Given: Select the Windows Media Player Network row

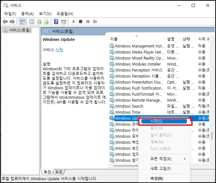Looking at the screenshot, I should click(x=159, y=52).
